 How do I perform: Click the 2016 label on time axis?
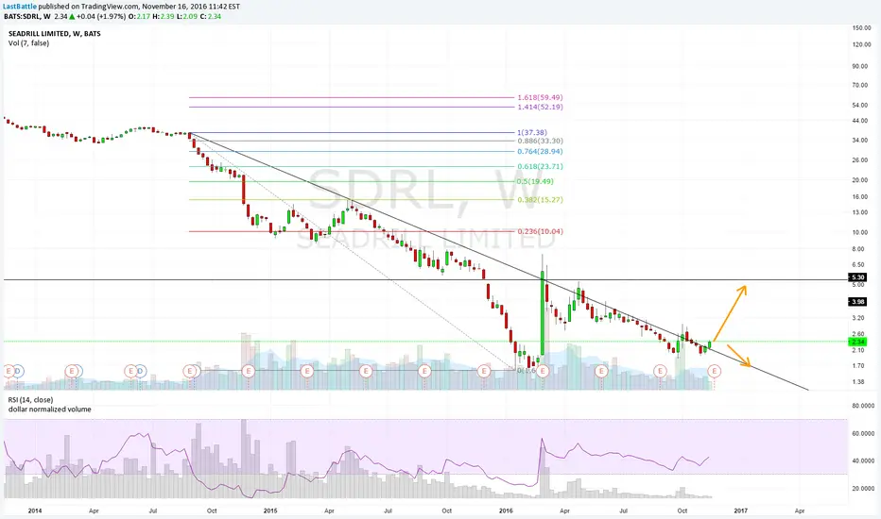coord(506,511)
